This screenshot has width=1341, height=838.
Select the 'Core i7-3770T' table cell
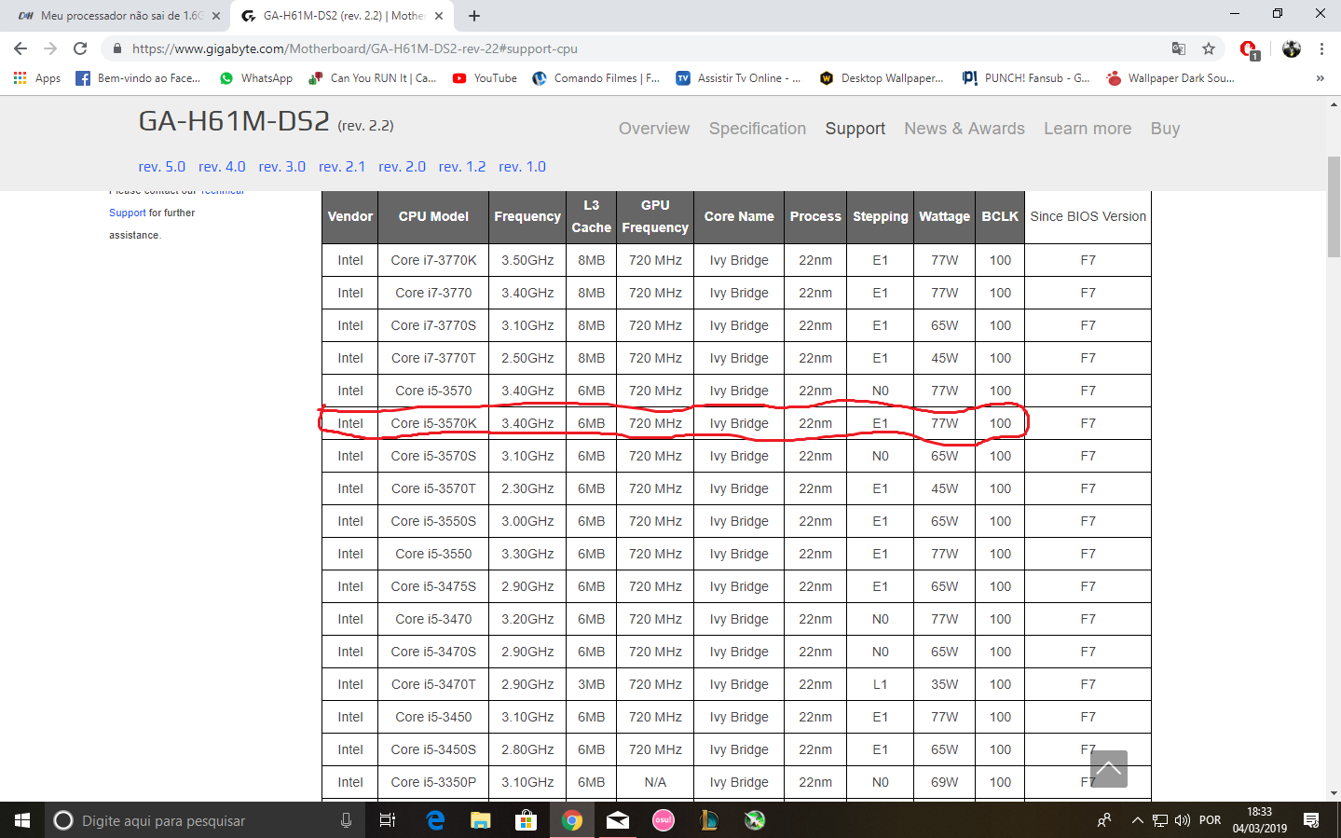[x=433, y=358]
